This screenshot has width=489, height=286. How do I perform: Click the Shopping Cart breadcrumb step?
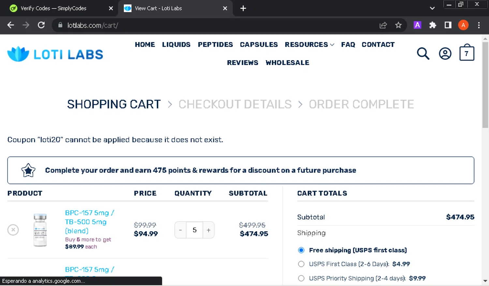coord(114,104)
